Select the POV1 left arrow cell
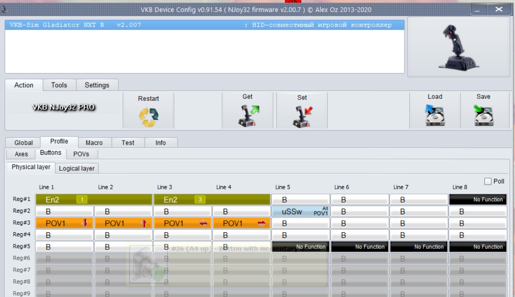The width and height of the screenshot is (515, 297). [x=183, y=223]
